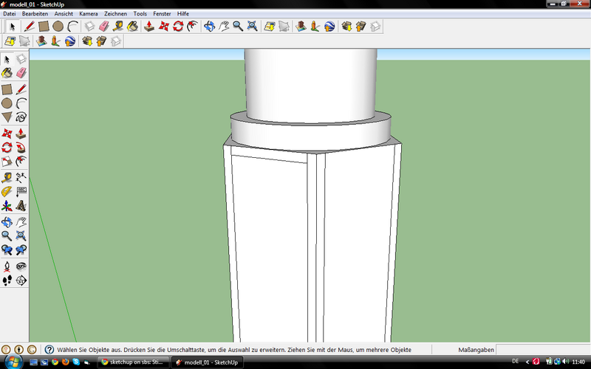Pick the Protractor tool
This screenshot has height=369, width=591.
point(7,191)
